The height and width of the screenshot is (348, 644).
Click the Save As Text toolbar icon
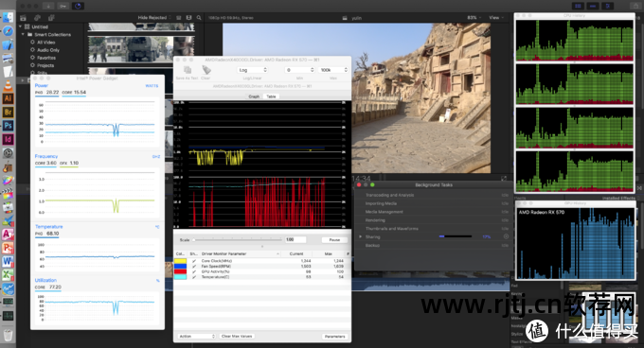[188, 70]
